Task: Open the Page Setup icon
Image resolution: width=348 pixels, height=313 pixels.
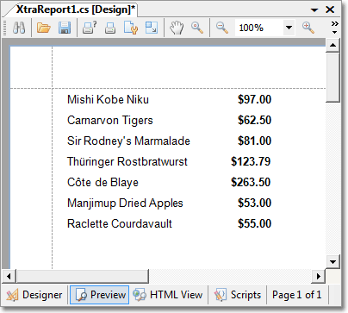Action: click(131, 28)
